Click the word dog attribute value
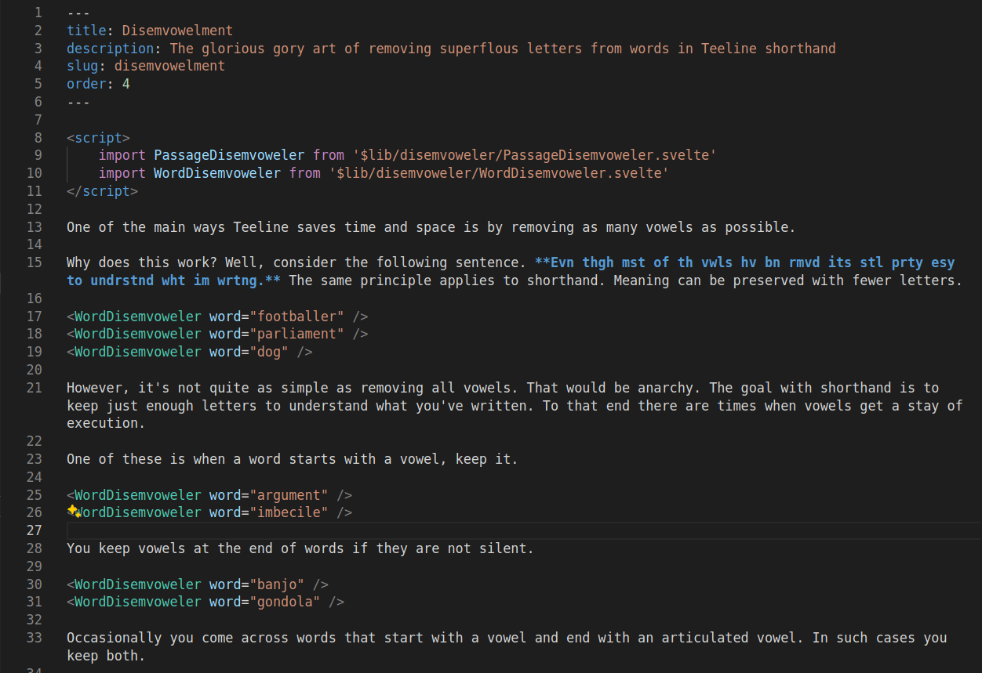This screenshot has width=982, height=673. click(269, 351)
